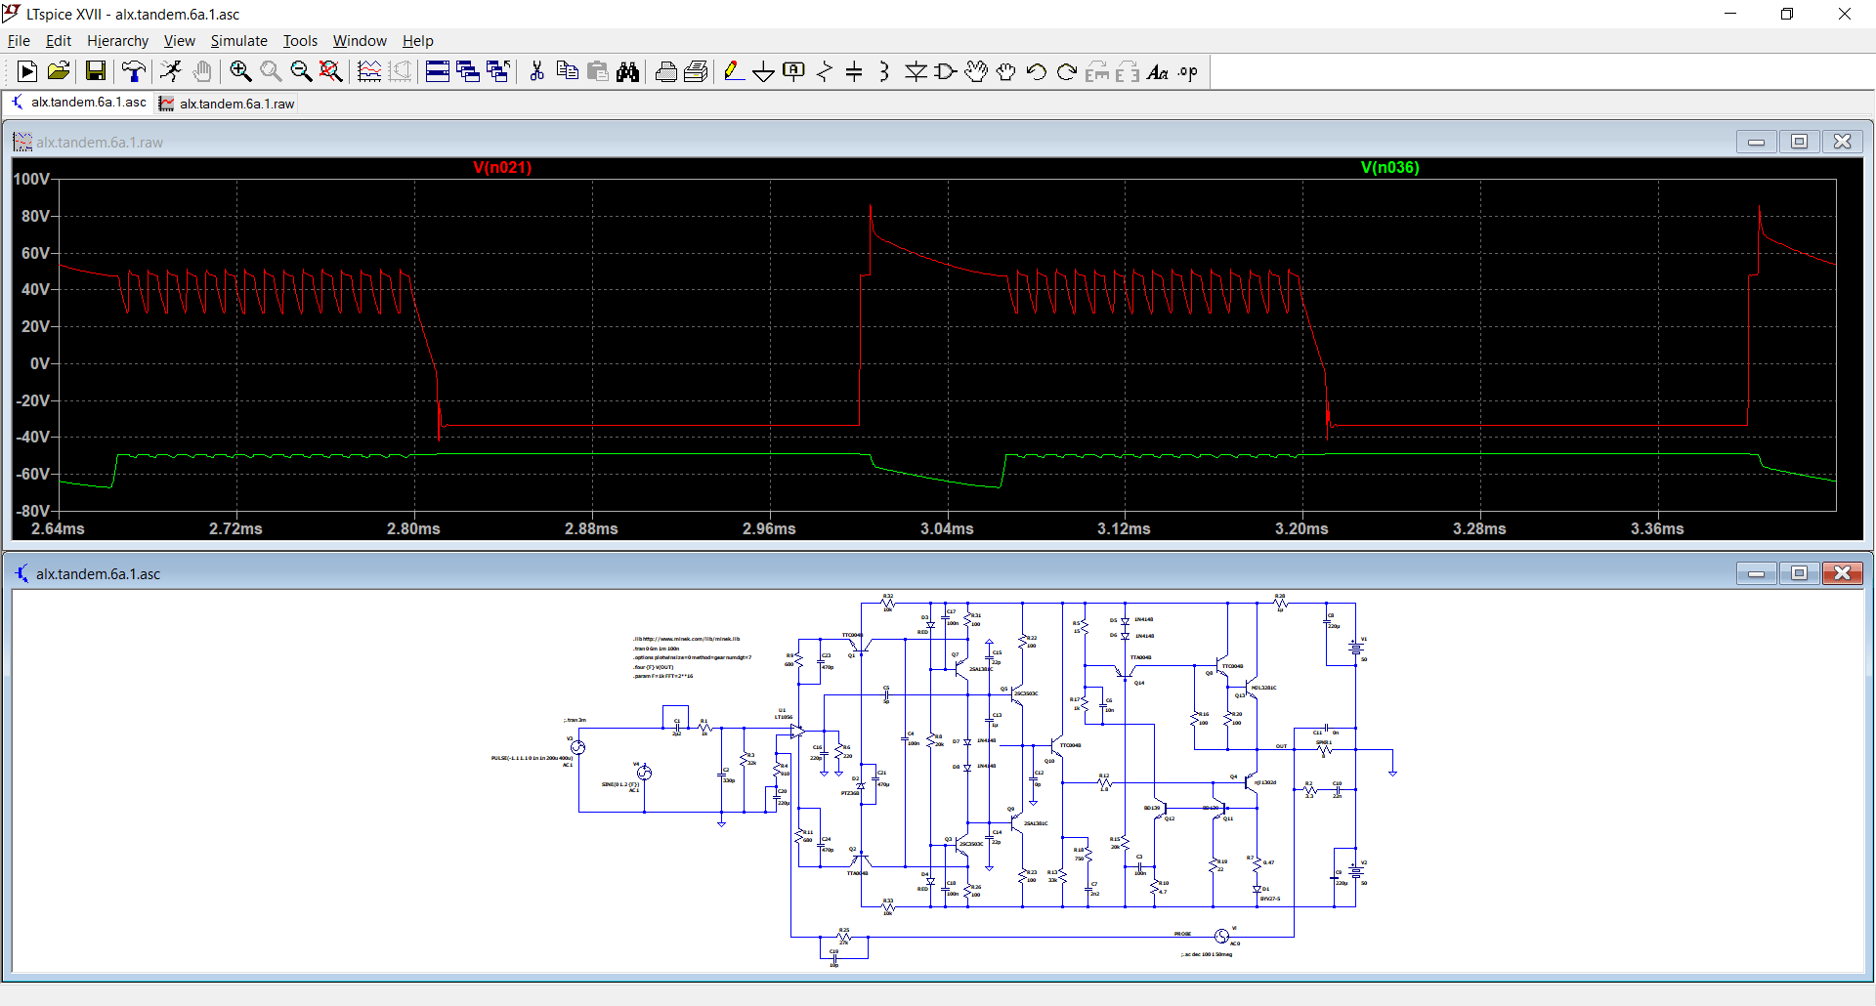Screen dimensions: 1876x1006
Task: Select the Label Net tool
Action: coord(794,71)
